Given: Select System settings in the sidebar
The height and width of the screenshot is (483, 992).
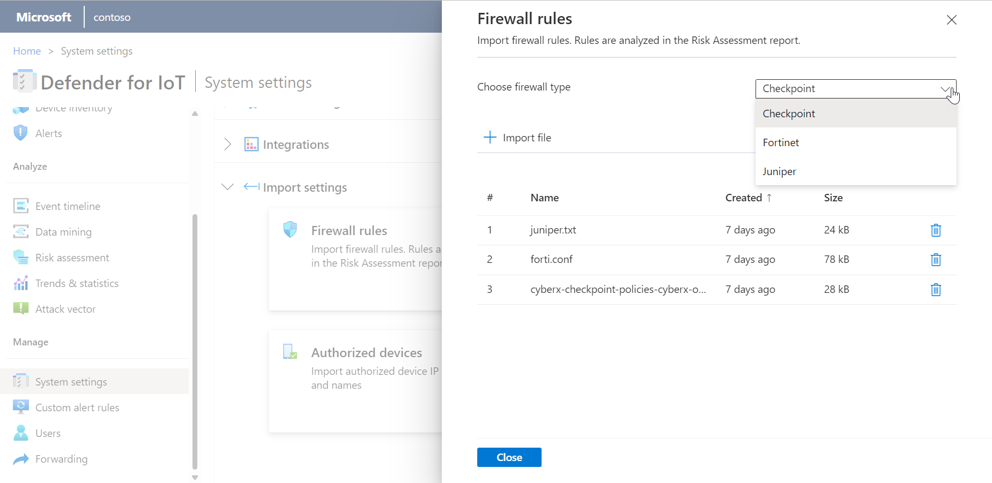Looking at the screenshot, I should [94, 381].
